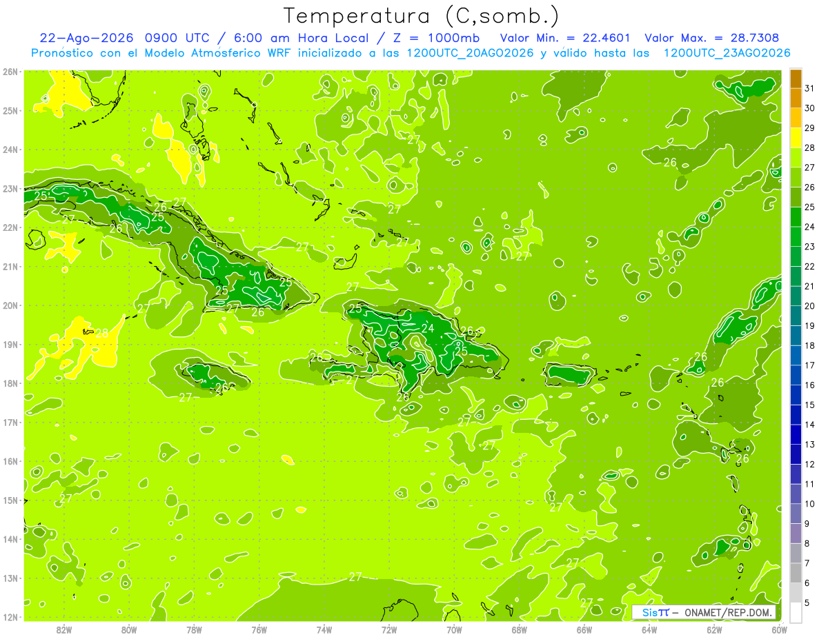Select the teal legend swatch between 19 and 20
This screenshot has height=639, width=828.
coord(796,316)
